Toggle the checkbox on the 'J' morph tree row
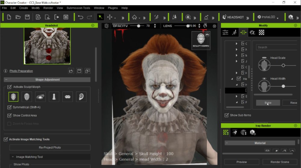The height and width of the screenshot is (168, 301). pos(243,61)
